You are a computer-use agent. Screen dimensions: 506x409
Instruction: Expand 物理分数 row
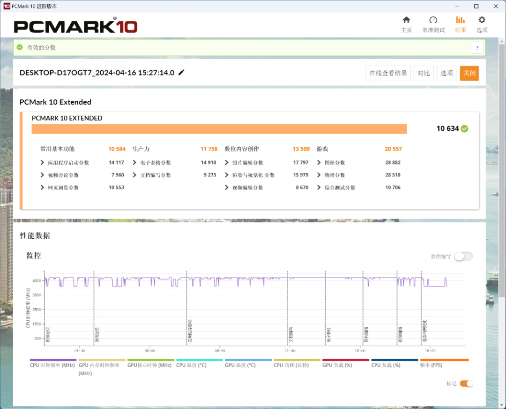(x=319, y=175)
